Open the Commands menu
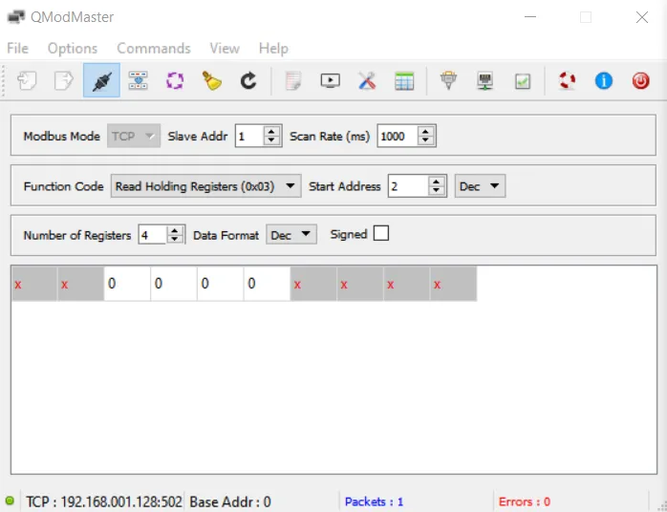Screen dimensions: 667x512 point(154,48)
